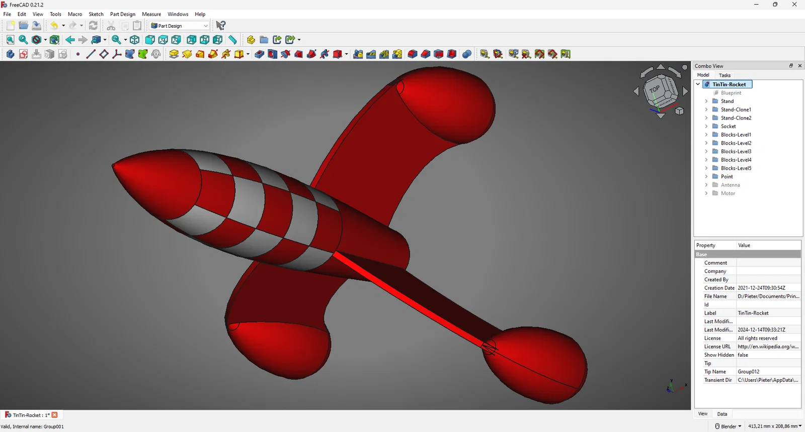
Task: Open the Blender navigation style dropdown
Action: point(728,426)
